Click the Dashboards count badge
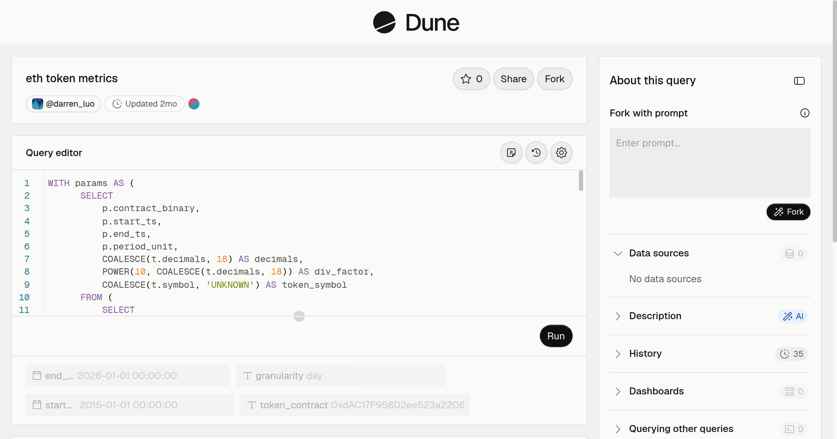 pos(794,391)
